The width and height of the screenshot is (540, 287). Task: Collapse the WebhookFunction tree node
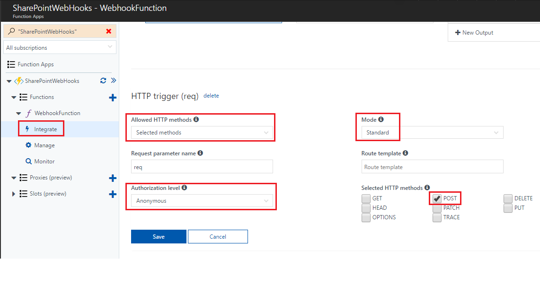[18, 113]
